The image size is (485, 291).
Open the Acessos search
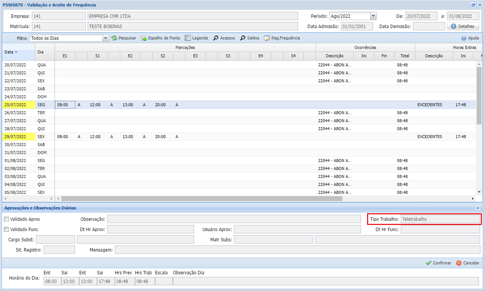[224, 38]
